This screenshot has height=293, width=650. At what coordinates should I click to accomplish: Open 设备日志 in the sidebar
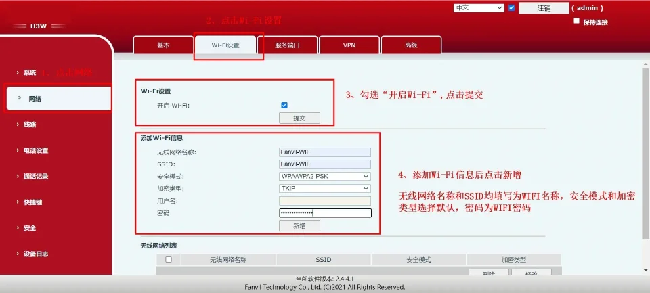(x=36, y=254)
